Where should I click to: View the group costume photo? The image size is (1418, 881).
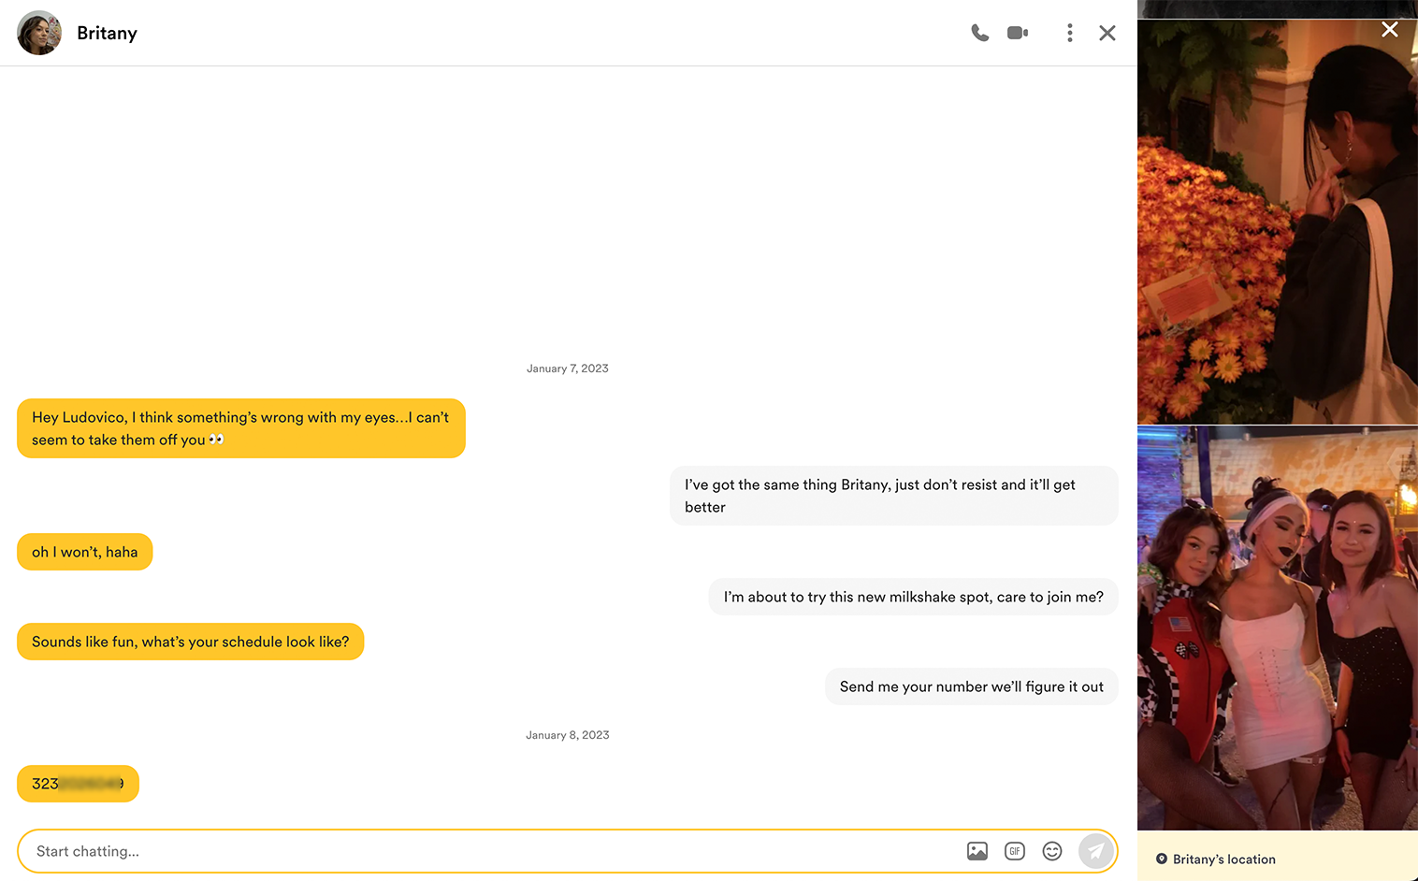tap(1277, 628)
